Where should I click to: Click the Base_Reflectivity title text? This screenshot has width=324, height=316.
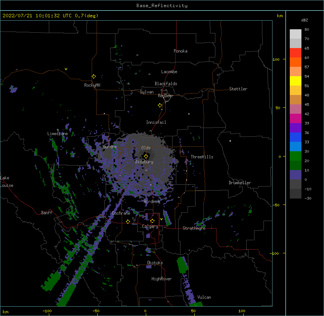click(x=162, y=6)
